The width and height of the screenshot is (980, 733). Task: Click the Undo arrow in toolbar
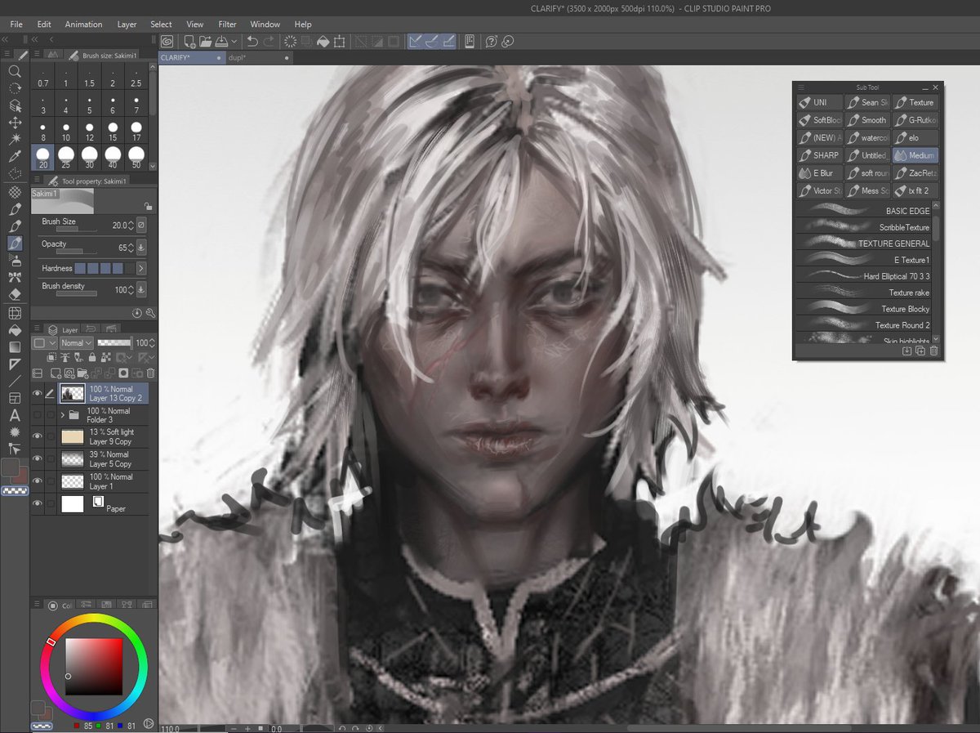252,41
